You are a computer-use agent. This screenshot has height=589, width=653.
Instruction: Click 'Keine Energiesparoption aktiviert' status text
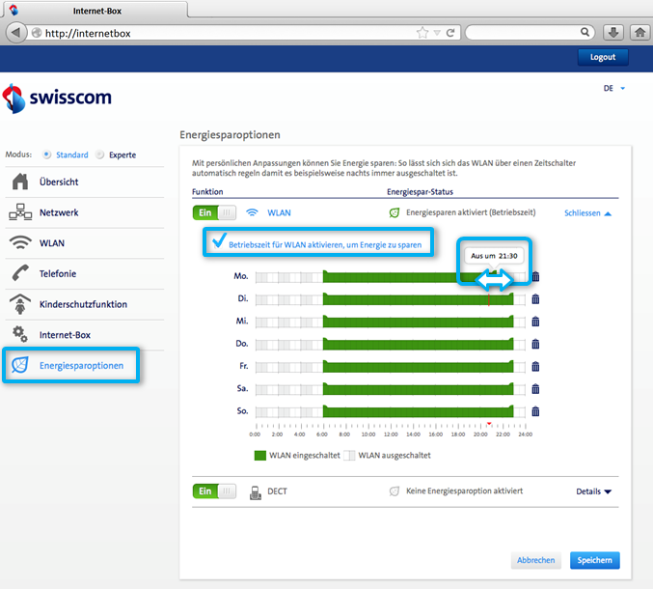pos(464,491)
